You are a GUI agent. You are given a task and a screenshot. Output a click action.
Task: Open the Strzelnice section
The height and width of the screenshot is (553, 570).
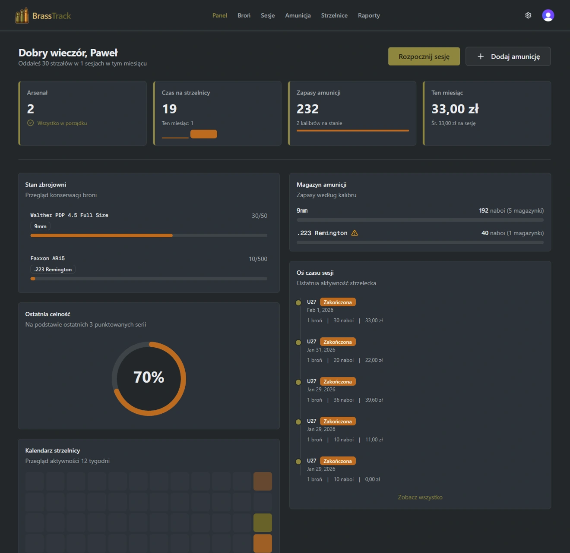click(334, 15)
